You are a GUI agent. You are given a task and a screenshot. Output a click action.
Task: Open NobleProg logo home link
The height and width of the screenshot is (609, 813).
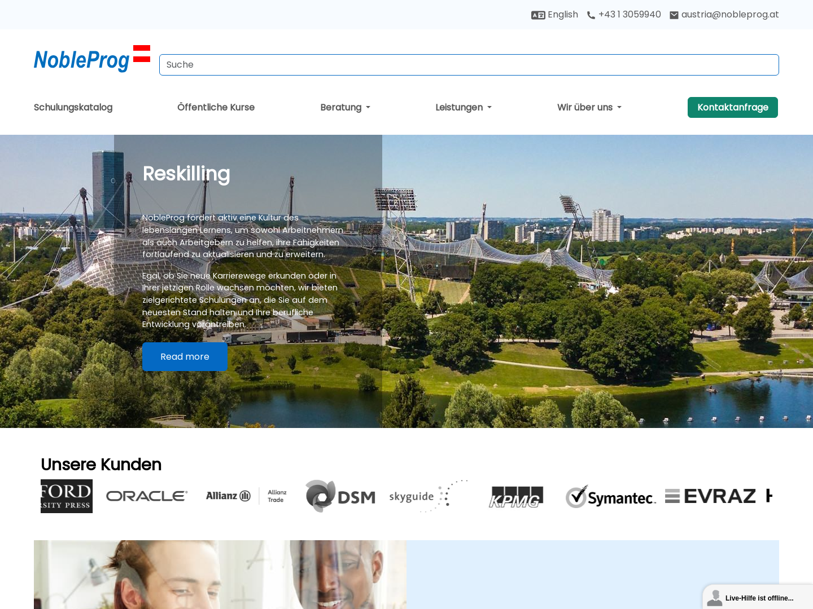click(x=92, y=59)
